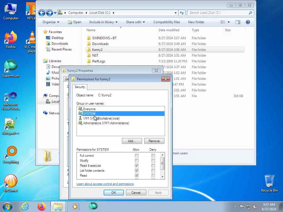The height and width of the screenshot is (212, 283).
Task: Open the Recycle Bin
Action: [269, 183]
